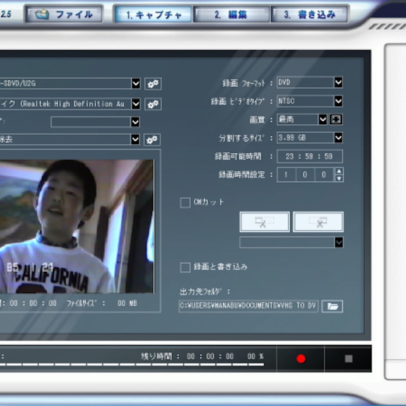Open settings gear beside the SDVD/U2G device
The height and width of the screenshot is (406, 406).
[x=153, y=83]
